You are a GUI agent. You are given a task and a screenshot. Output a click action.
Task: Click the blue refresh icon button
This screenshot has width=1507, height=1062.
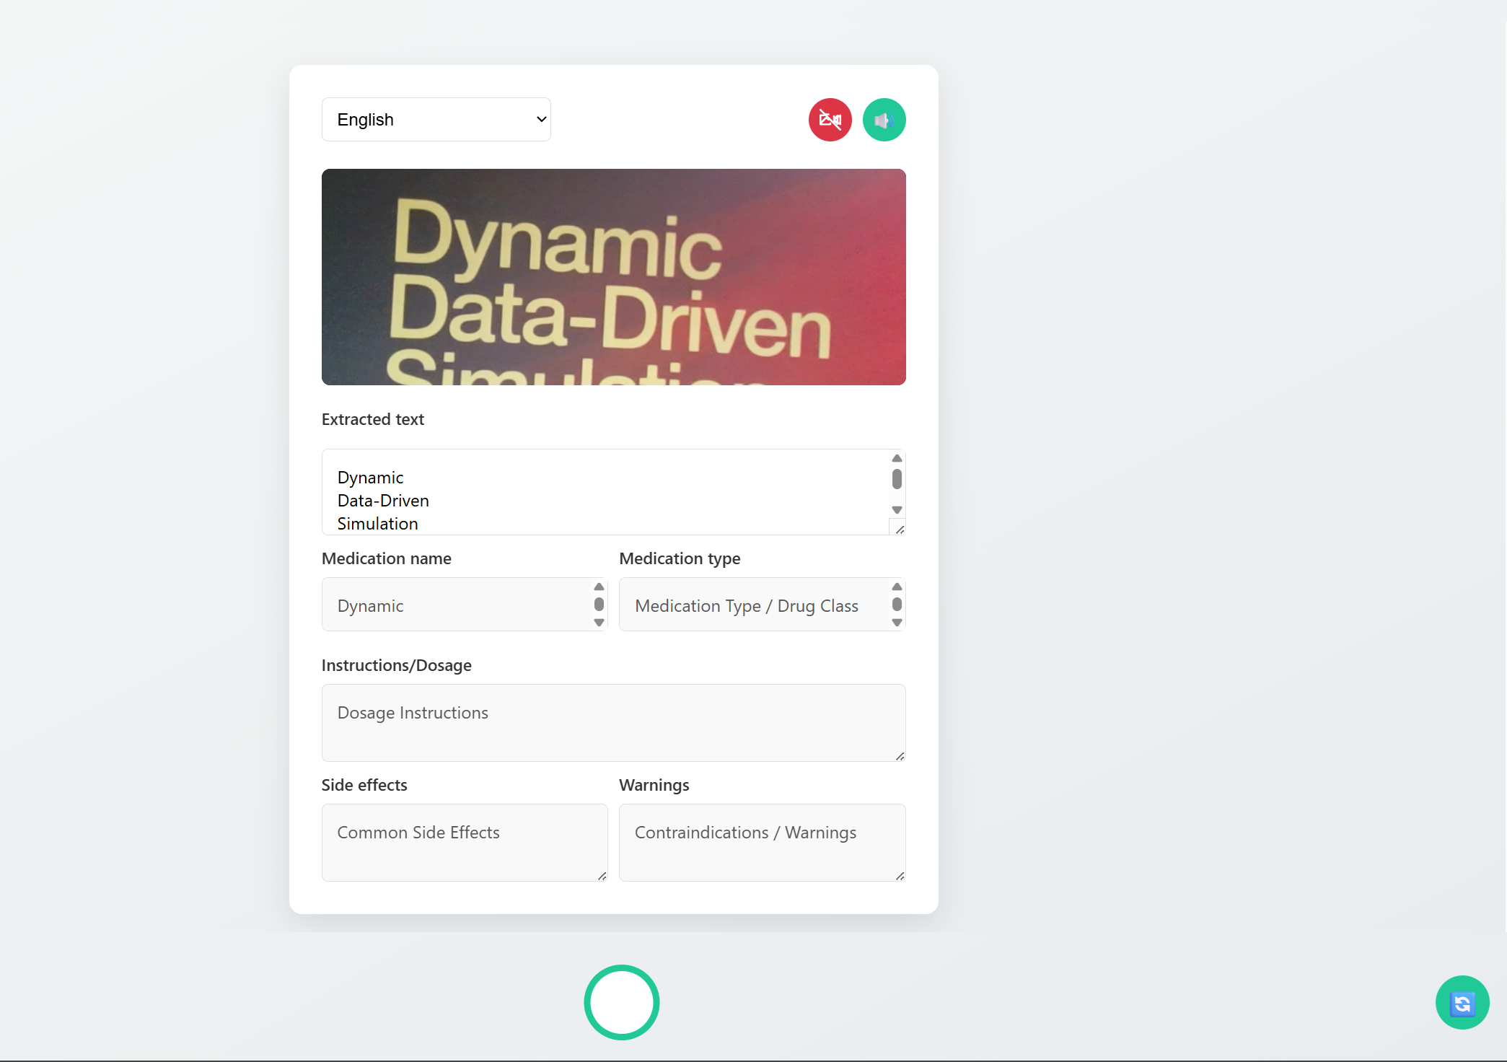point(1462,1003)
